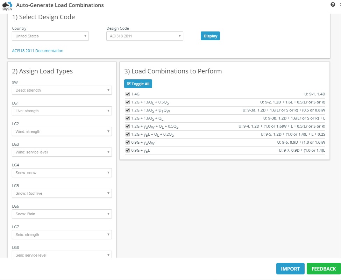This screenshot has height=280, width=341.
Task: Uncheck the 1.2G + 1.6QS + QL checkbox
Action: point(128,118)
